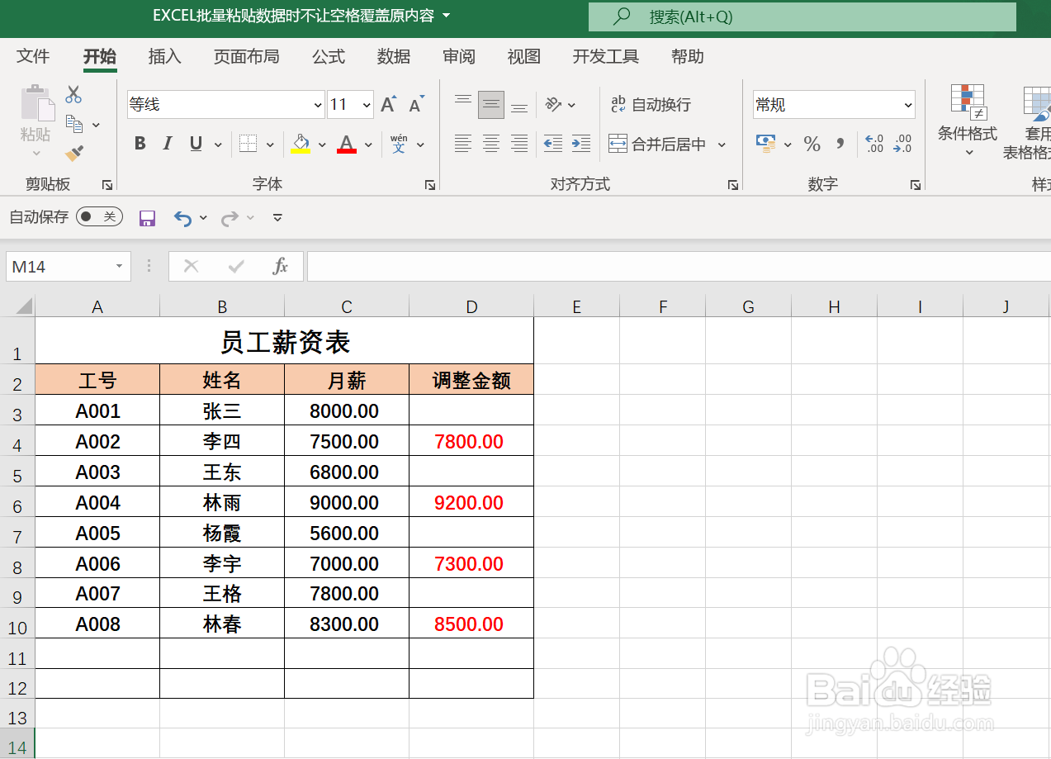
Task: Activate the Format Painter
Action: [x=73, y=153]
